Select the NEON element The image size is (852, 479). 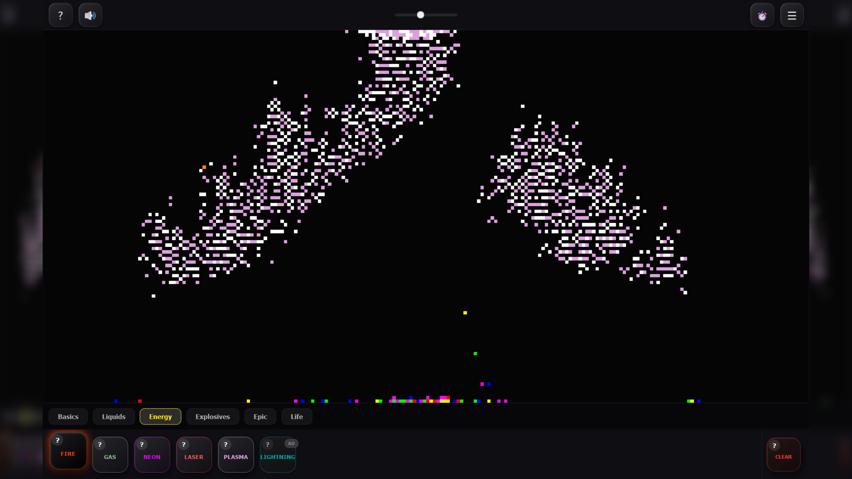152,456
